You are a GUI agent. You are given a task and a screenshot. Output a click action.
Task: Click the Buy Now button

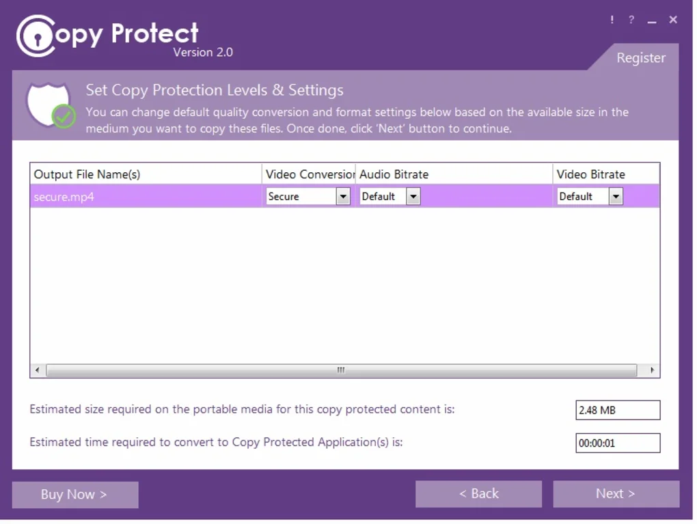pos(75,495)
